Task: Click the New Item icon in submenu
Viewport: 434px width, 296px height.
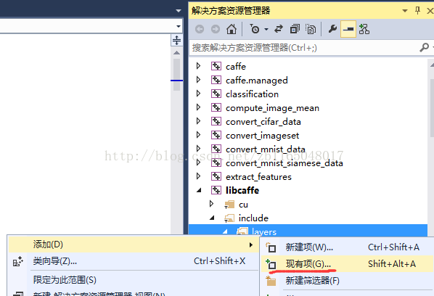Action: [271, 247]
